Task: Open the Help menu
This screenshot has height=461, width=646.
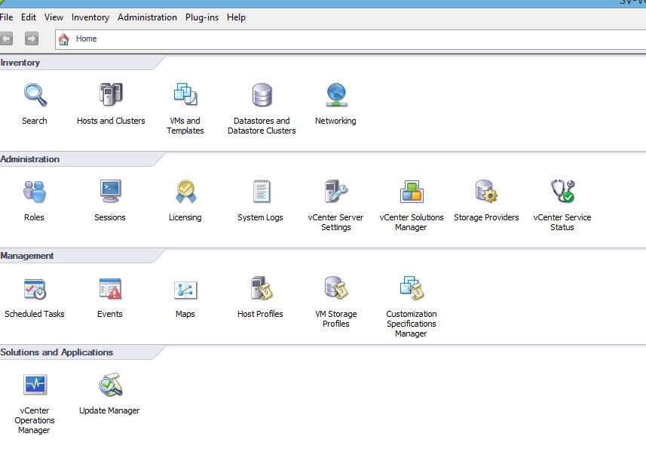Action: (x=236, y=17)
